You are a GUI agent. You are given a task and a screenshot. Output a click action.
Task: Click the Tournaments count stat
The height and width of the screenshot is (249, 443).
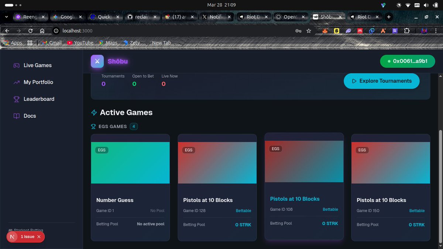point(113,80)
